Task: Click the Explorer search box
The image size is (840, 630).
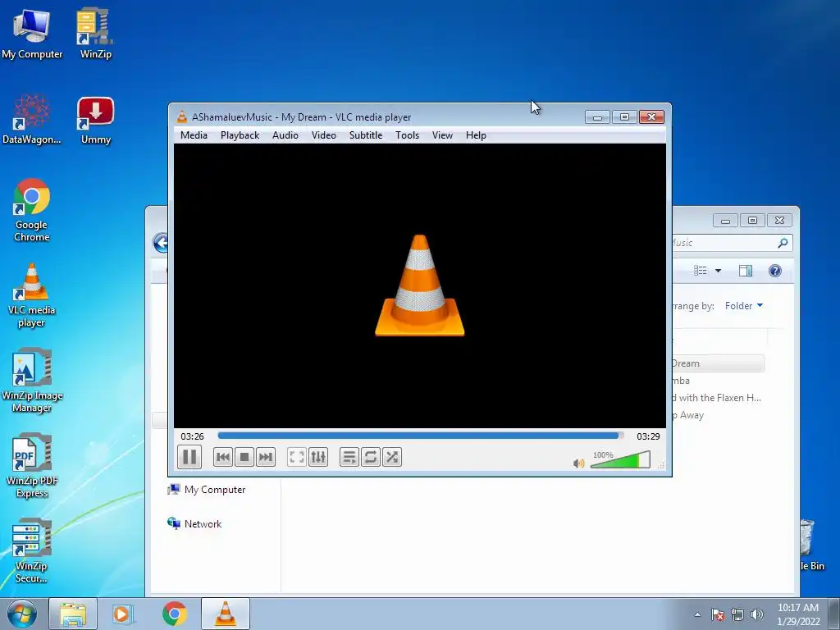Action: 731,243
